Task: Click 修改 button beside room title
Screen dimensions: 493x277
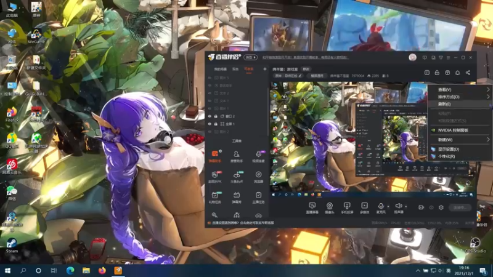Action: 306,69
